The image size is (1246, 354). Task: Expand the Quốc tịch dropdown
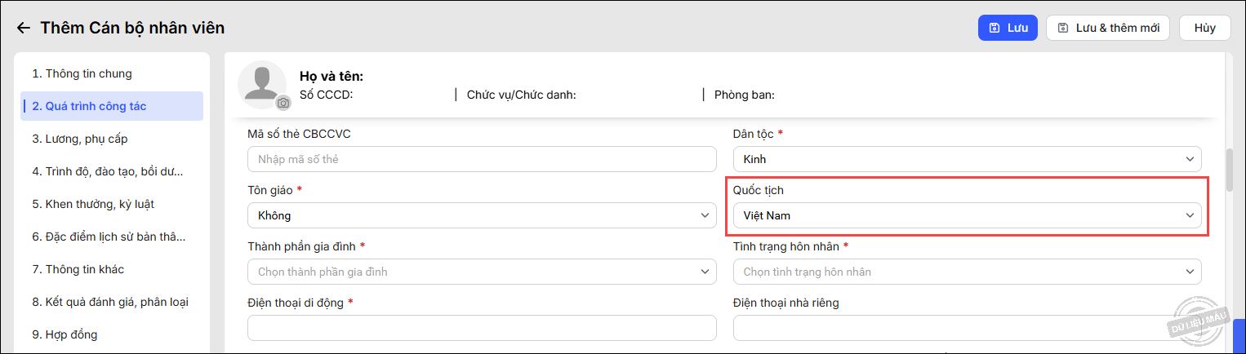click(967, 216)
